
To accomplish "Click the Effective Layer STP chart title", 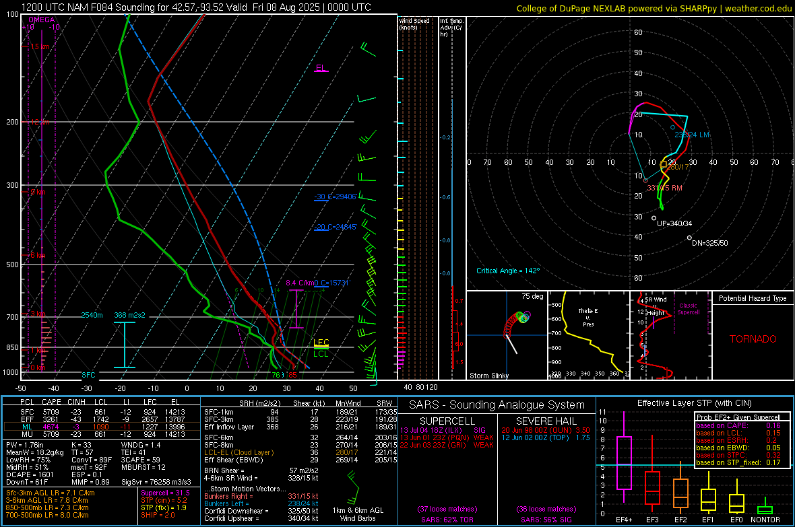I will click(694, 403).
